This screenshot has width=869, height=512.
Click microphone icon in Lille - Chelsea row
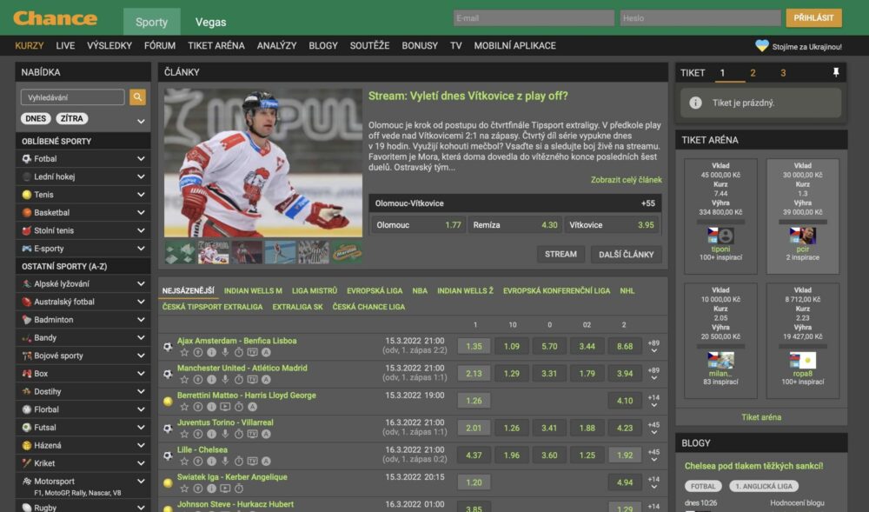(x=225, y=461)
